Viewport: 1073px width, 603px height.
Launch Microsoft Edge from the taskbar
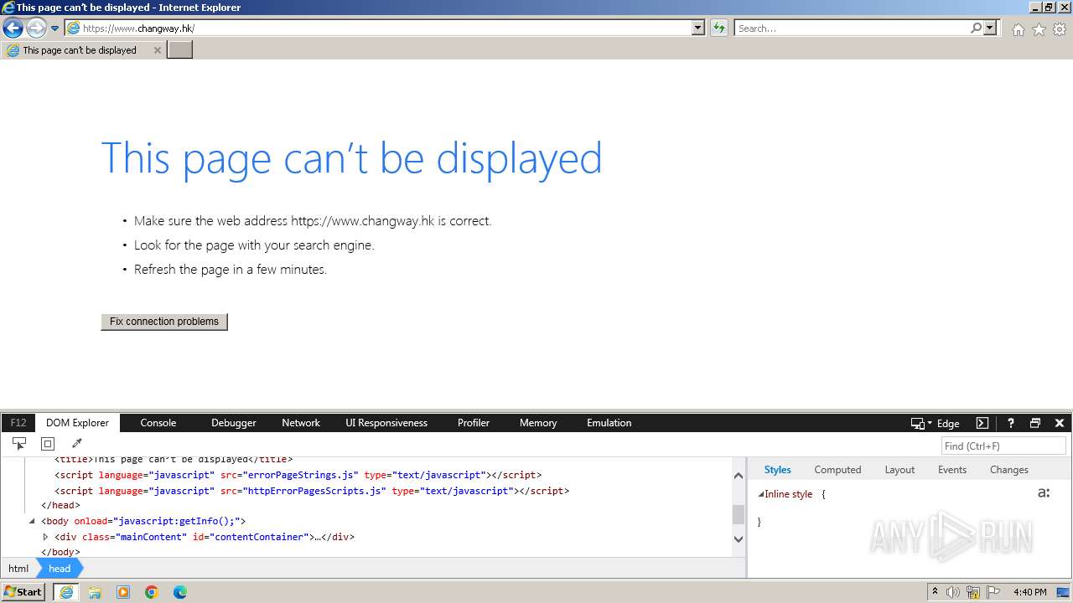tap(180, 592)
